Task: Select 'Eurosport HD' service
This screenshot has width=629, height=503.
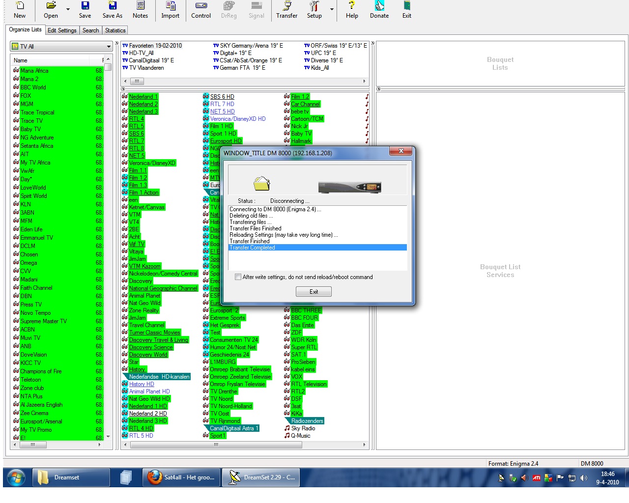Action: click(x=226, y=141)
